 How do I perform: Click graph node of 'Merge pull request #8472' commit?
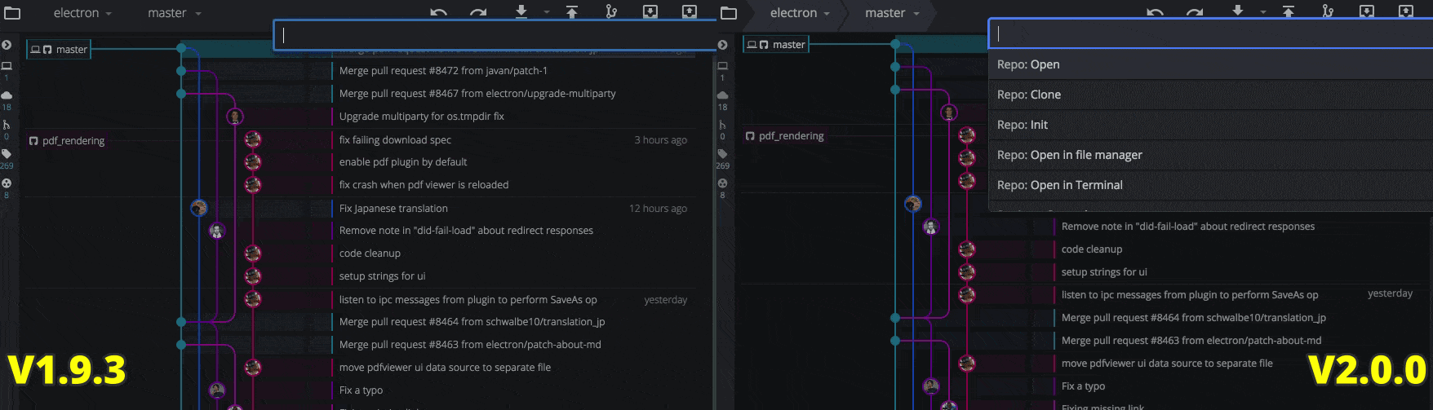pyautogui.click(x=181, y=71)
